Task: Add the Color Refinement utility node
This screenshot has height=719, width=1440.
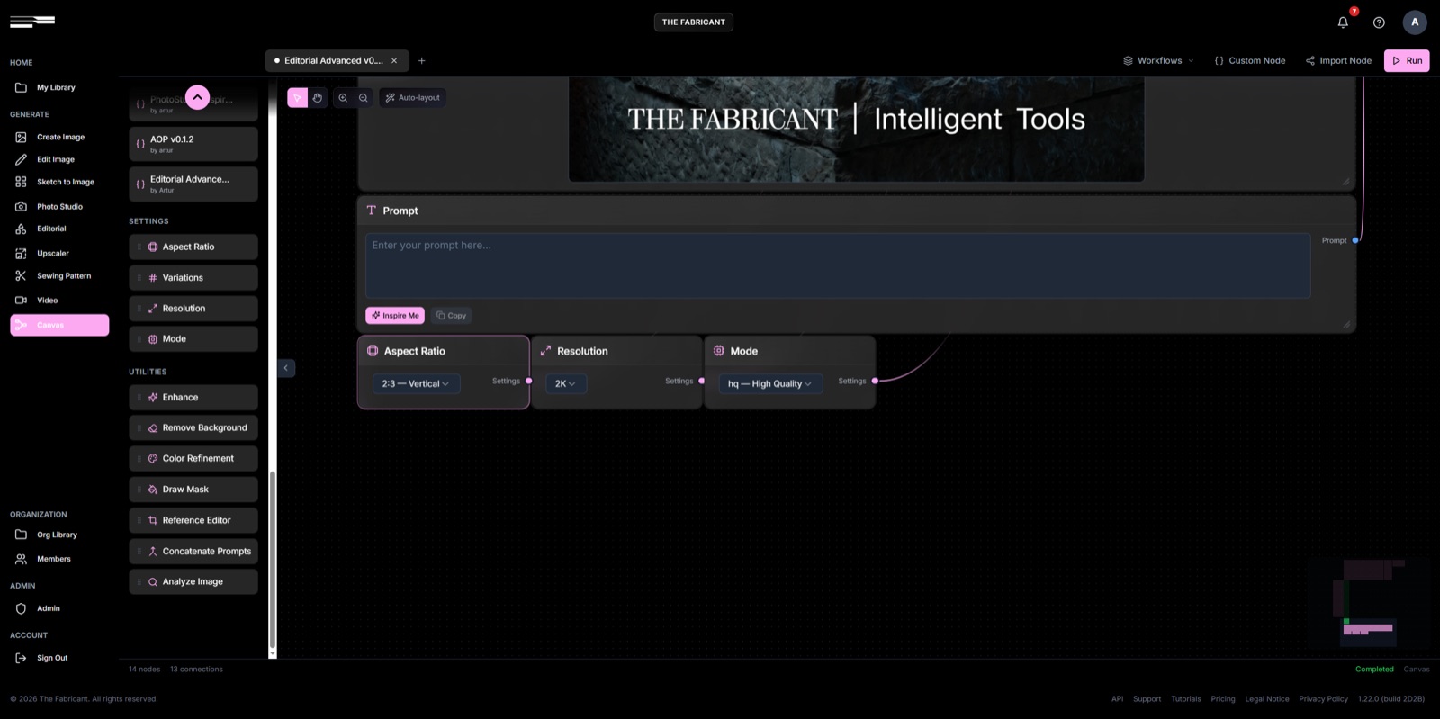Action: (193, 459)
